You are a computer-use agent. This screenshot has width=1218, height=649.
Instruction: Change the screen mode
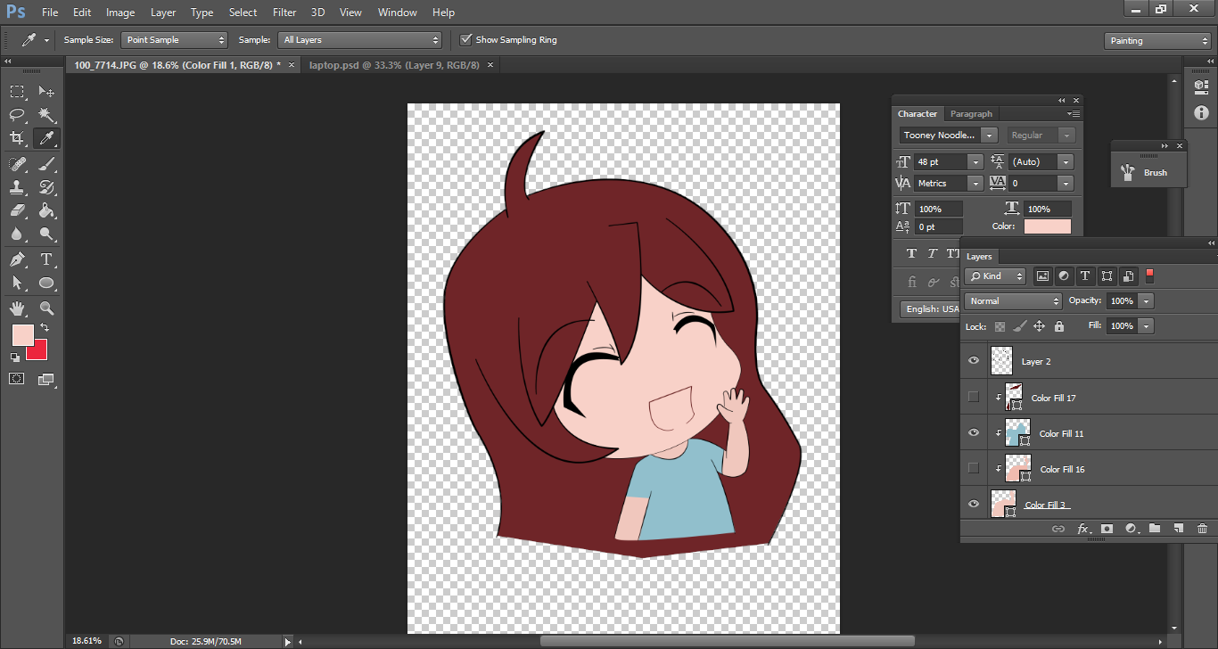(x=46, y=379)
